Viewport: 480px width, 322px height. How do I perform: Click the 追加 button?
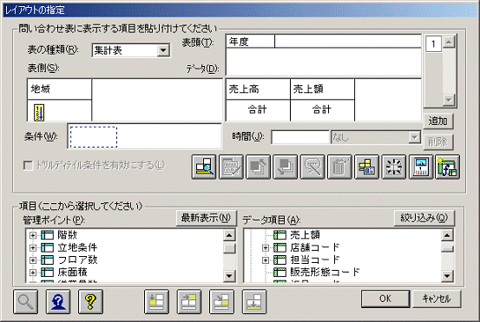click(x=438, y=122)
